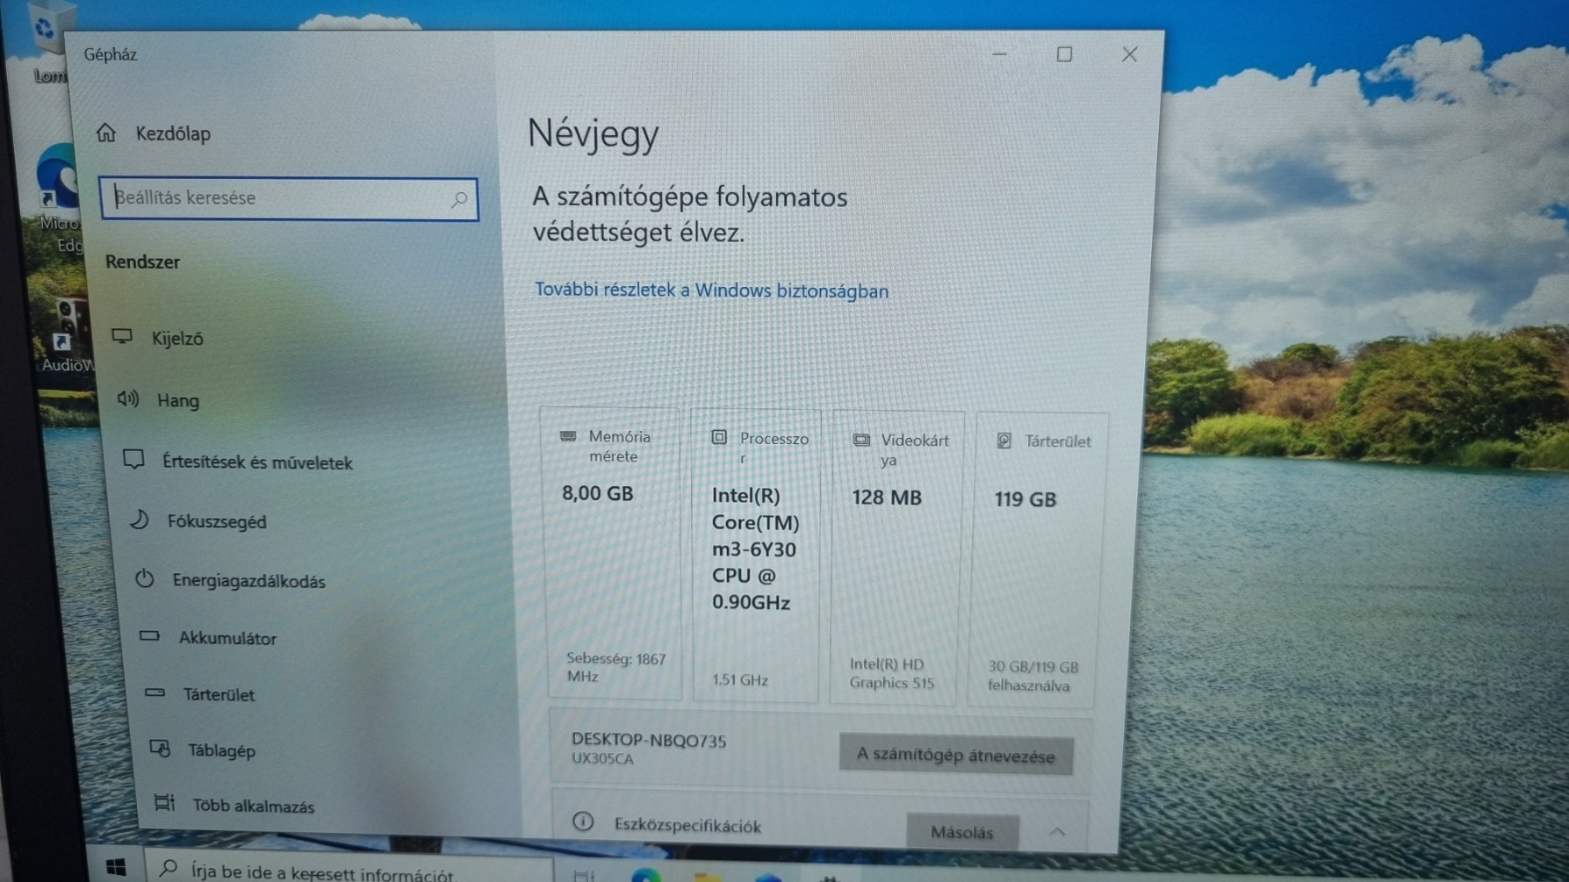Click További részletek a Windows biztonságban link
The height and width of the screenshot is (882, 1569).
[x=712, y=290]
